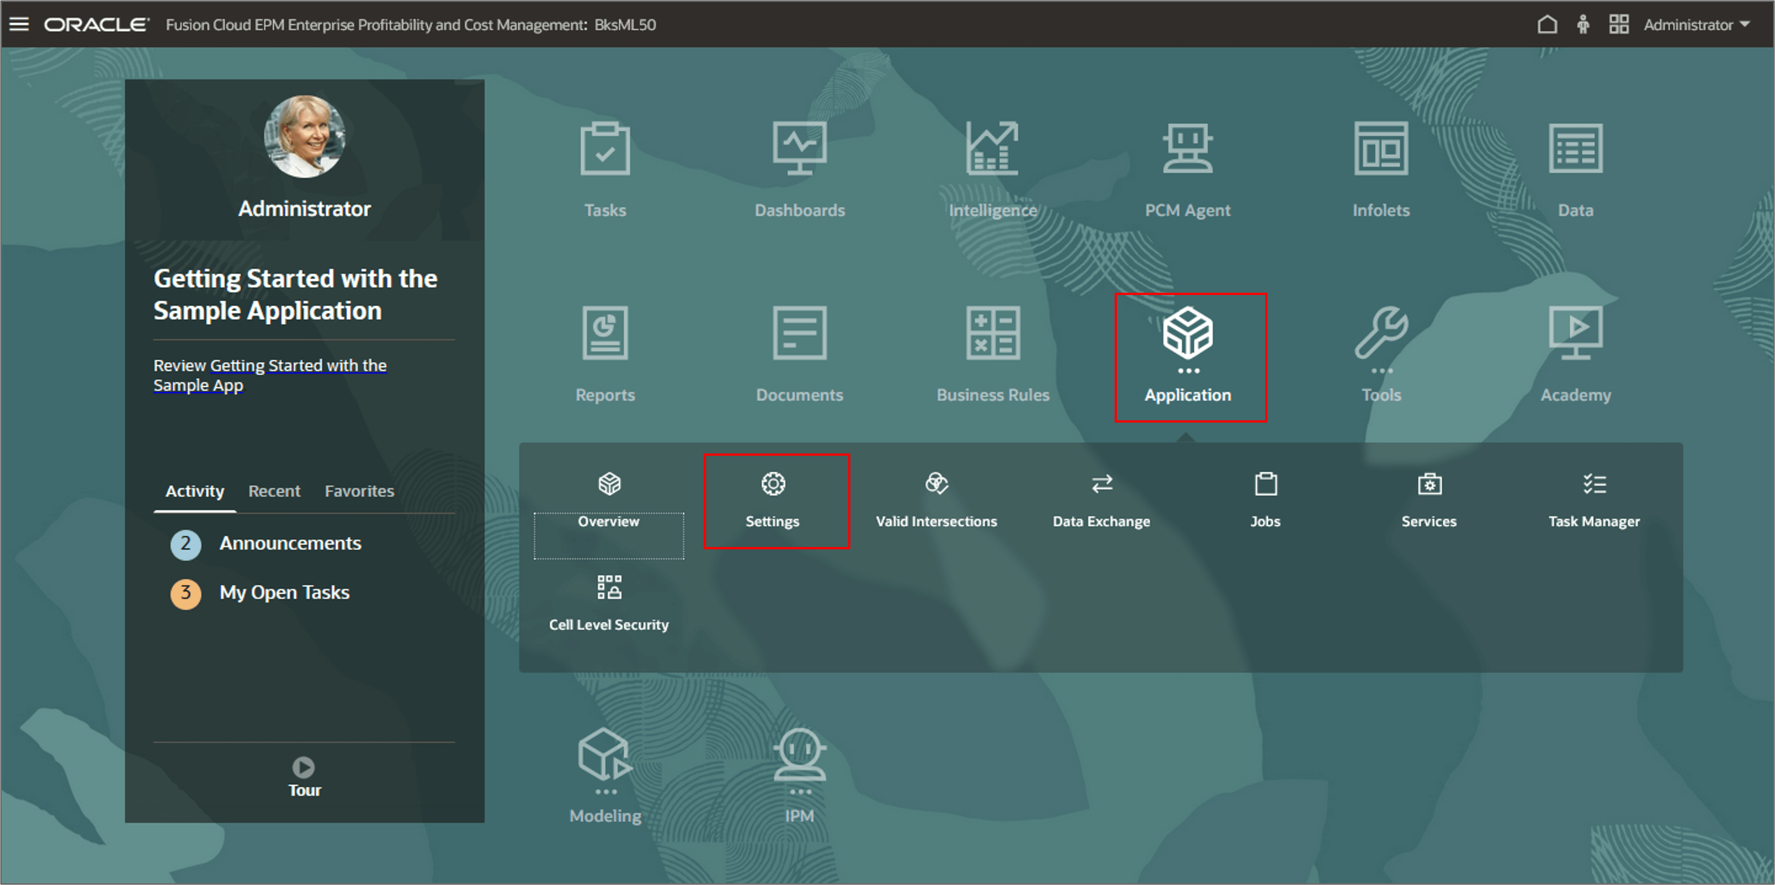Play the Tour video button
The height and width of the screenshot is (885, 1775).
303,767
